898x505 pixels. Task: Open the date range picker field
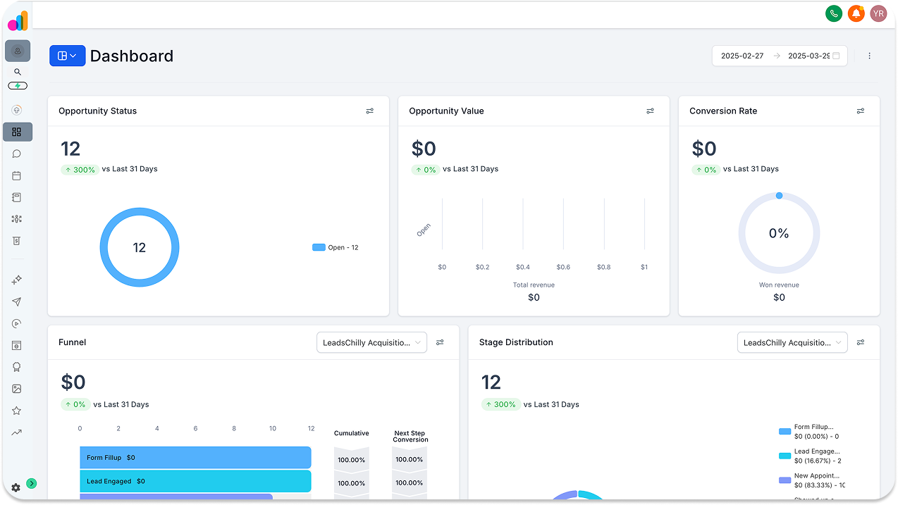[780, 56]
